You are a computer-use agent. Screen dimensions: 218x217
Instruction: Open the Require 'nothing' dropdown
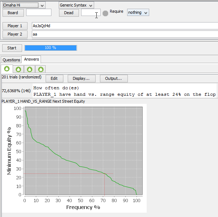tap(138, 12)
